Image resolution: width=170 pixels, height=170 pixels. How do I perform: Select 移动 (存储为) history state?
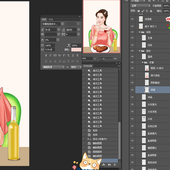(x=100, y=139)
